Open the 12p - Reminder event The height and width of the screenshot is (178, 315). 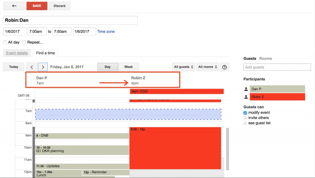coord(106,172)
